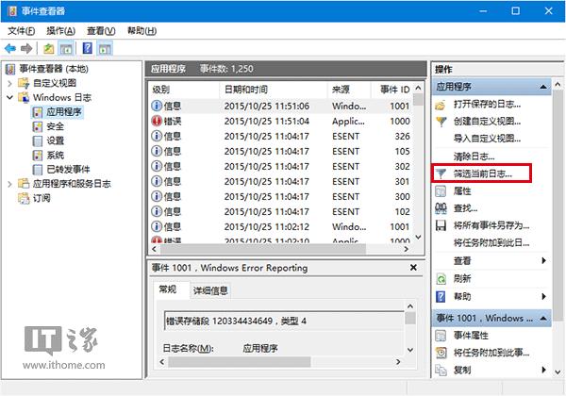
Task: Open the Help toolbar icon
Action: [x=88, y=48]
